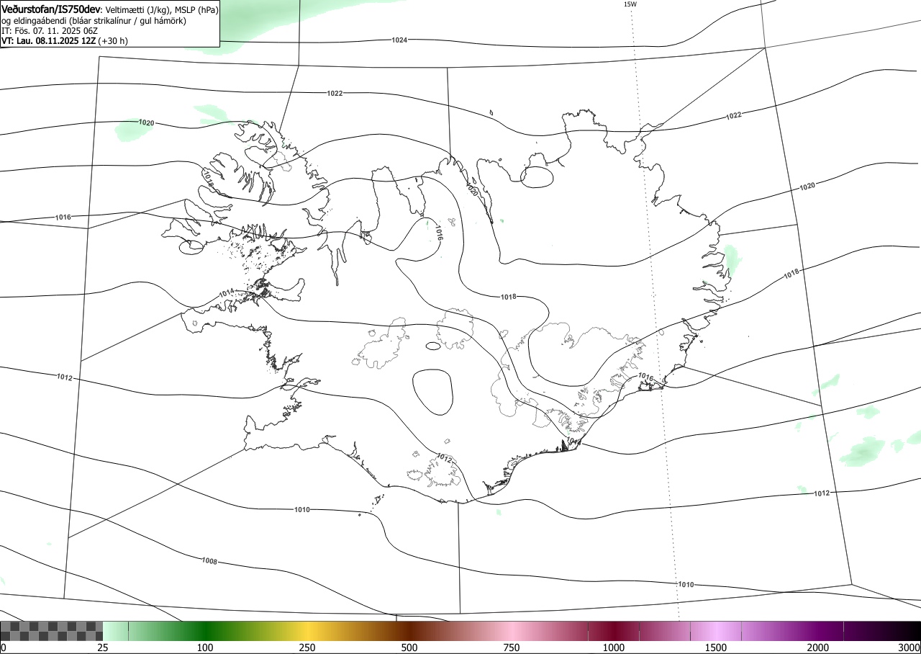Click the initial time "IT: Fös. 07. 11. 2025 06Z"
Viewport: 921px width, 654px height.
coord(50,31)
